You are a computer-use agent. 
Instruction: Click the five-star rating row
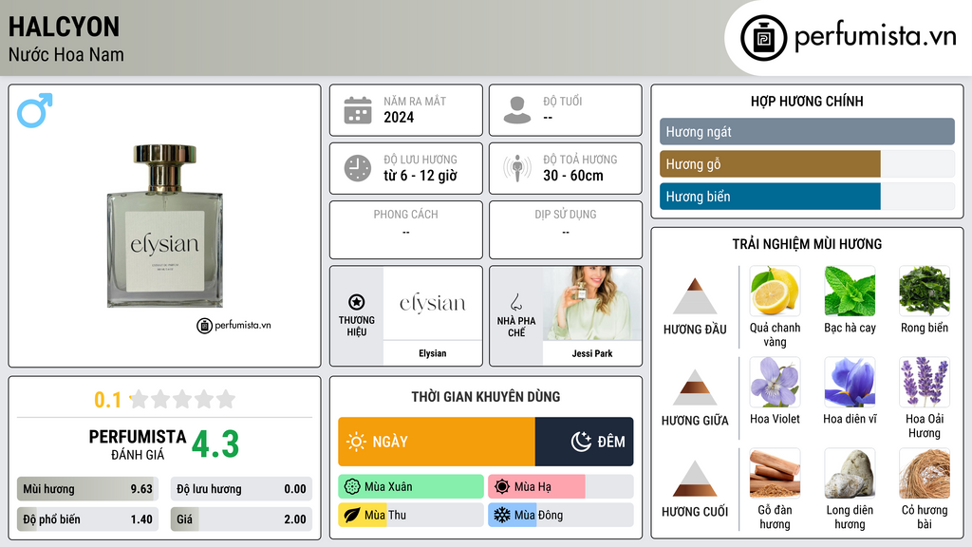click(182, 399)
